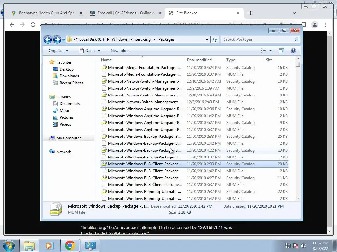Open Recent Places
This screenshot has height=252, width=337.
click(71, 83)
